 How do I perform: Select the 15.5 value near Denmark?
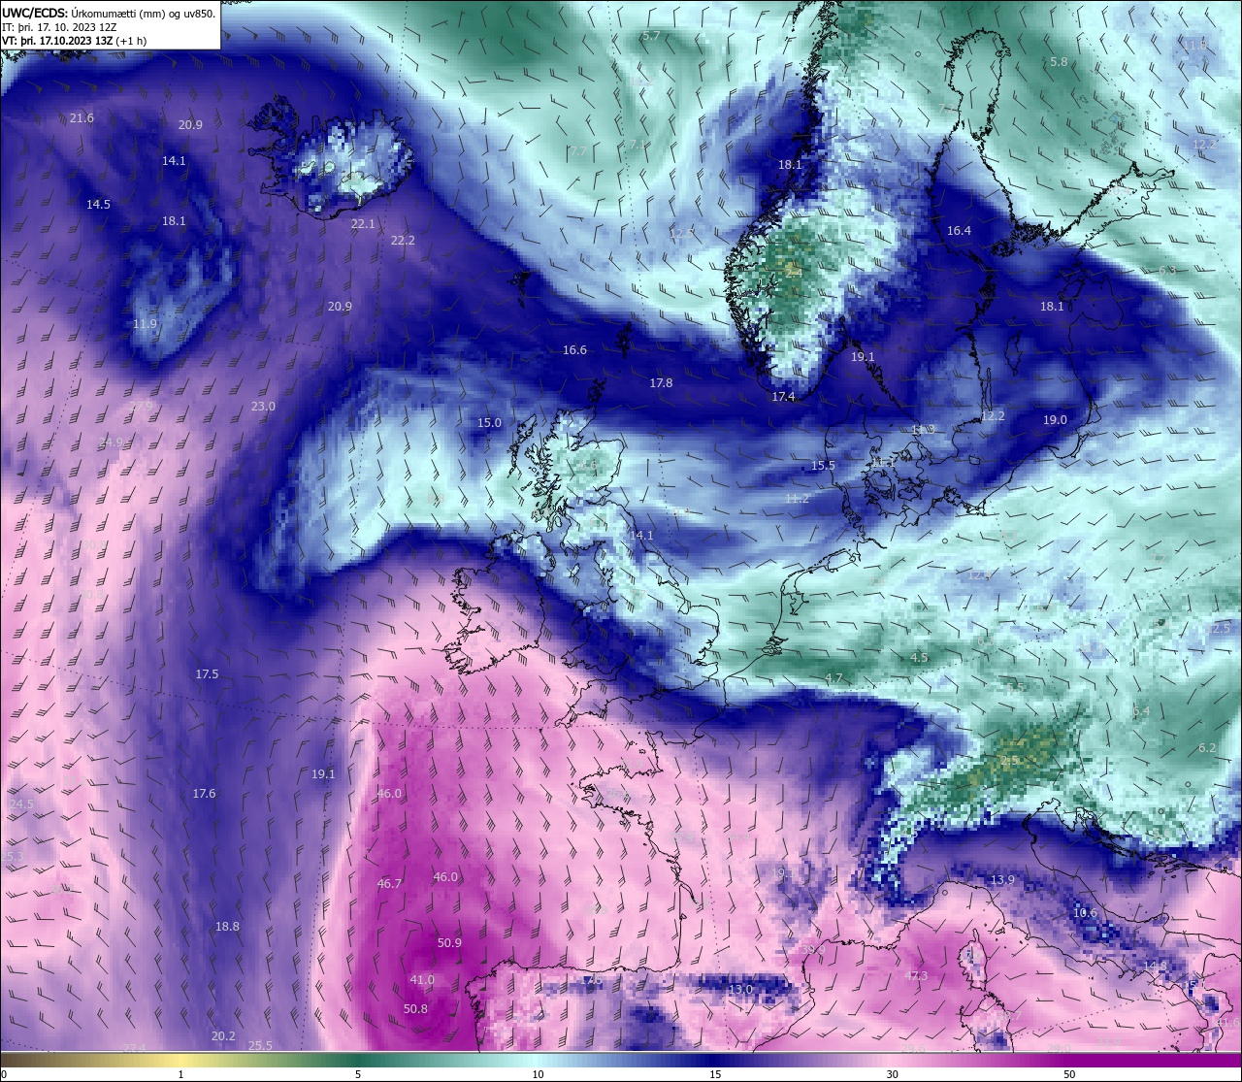click(x=823, y=466)
